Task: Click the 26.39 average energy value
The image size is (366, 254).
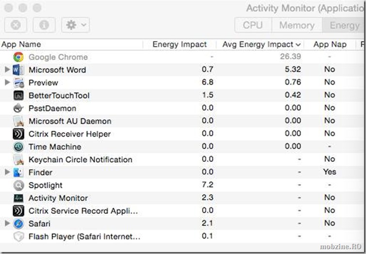Action: pyautogui.click(x=290, y=56)
